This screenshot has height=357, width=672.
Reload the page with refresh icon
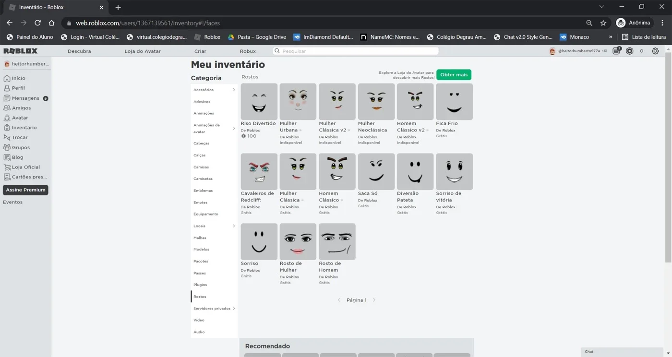point(37,23)
